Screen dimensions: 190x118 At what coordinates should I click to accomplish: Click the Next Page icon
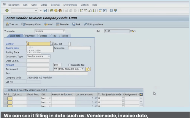90,10
